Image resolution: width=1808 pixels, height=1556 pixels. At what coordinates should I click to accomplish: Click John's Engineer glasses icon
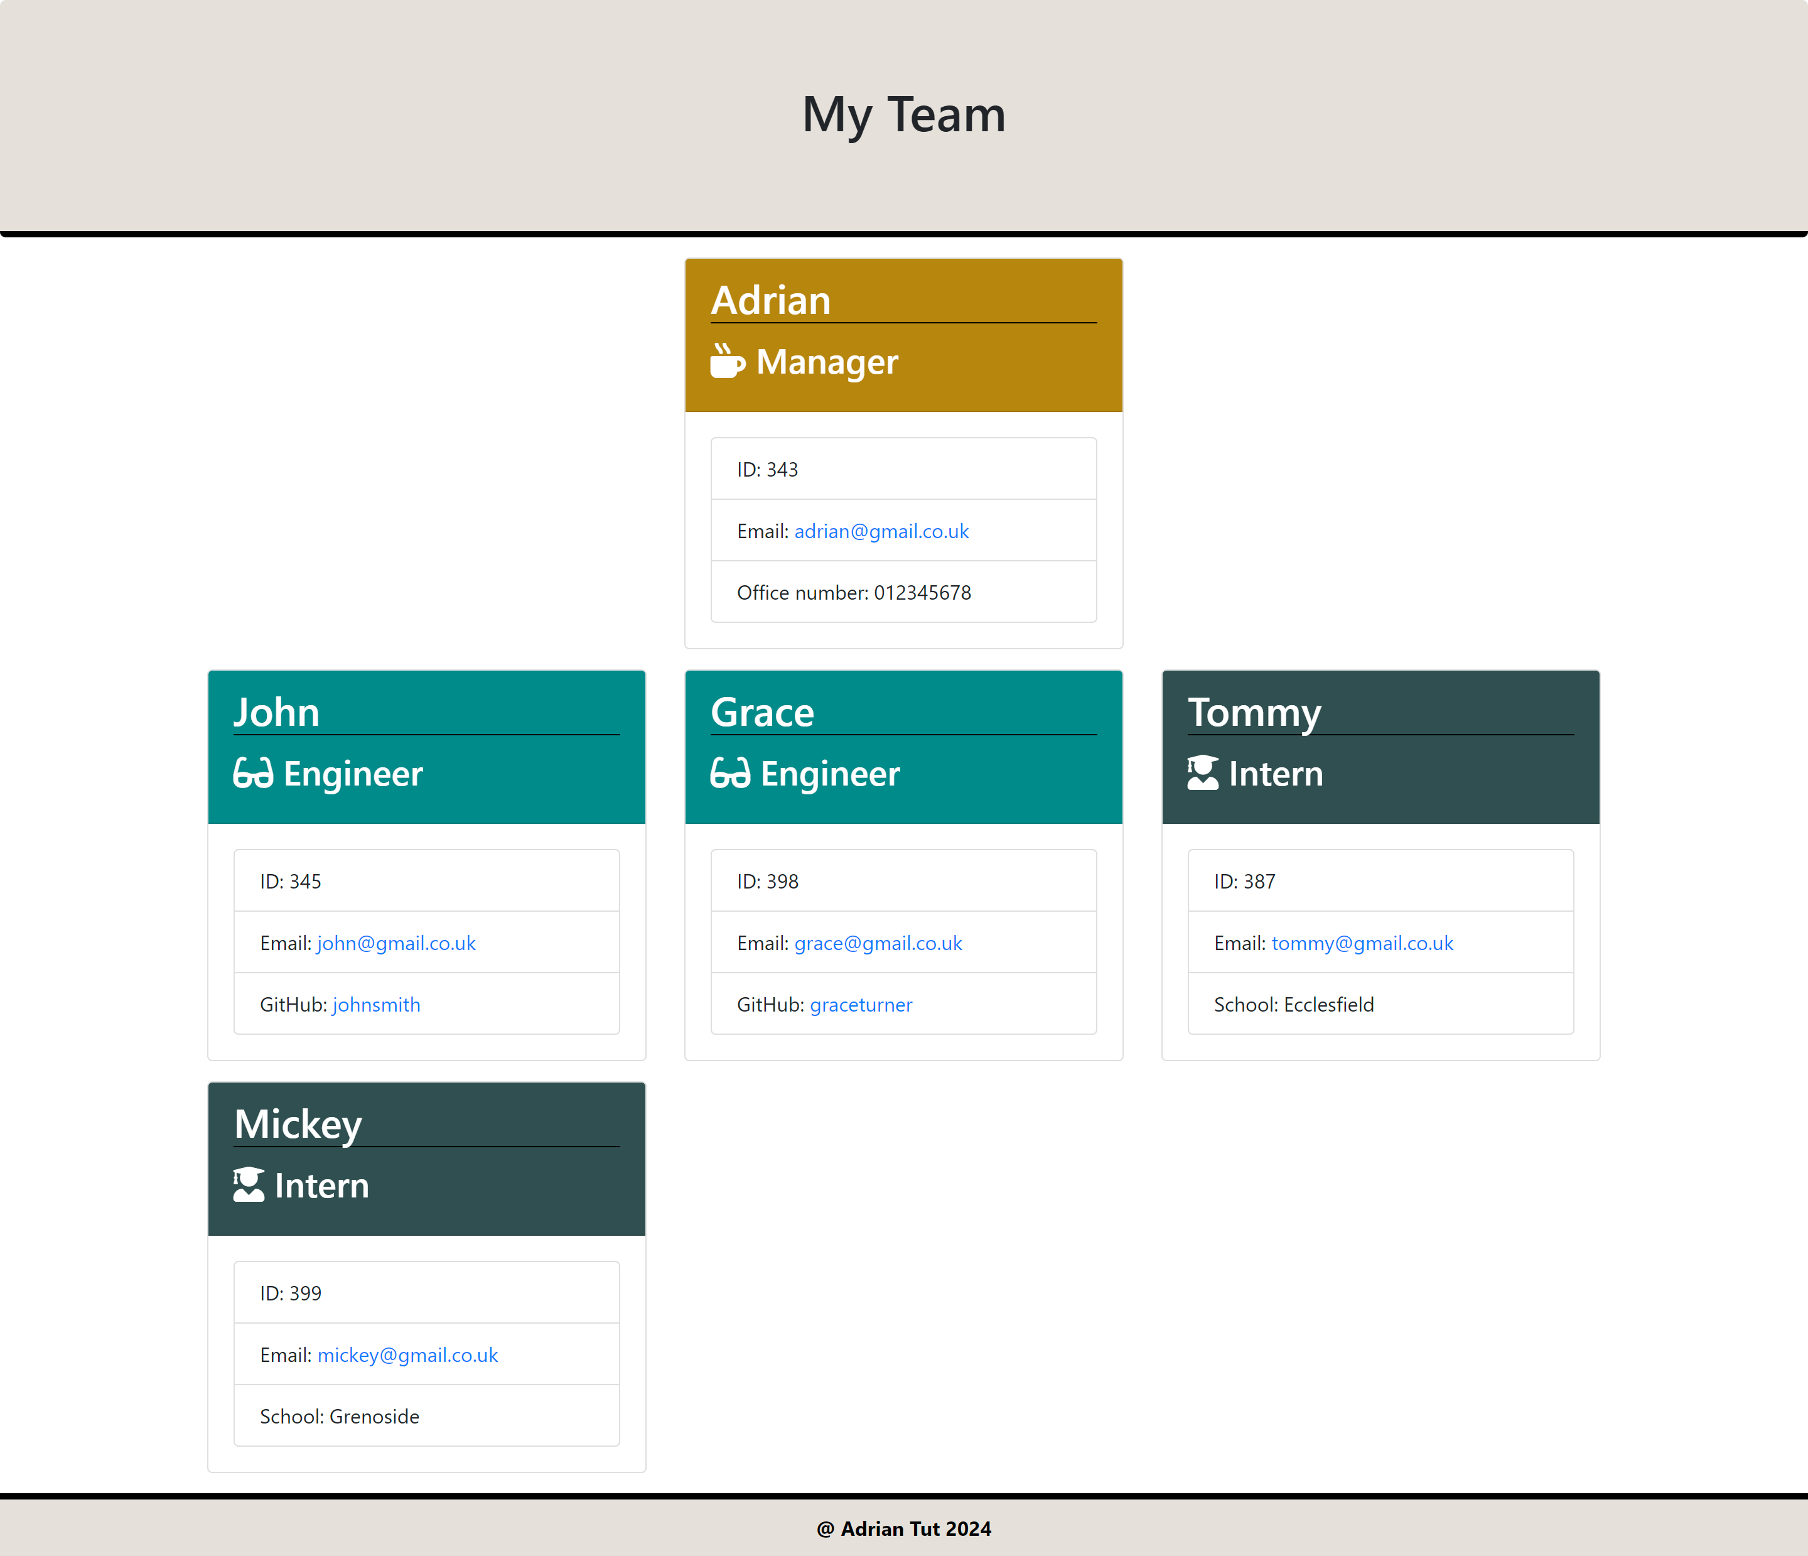pyautogui.click(x=253, y=773)
